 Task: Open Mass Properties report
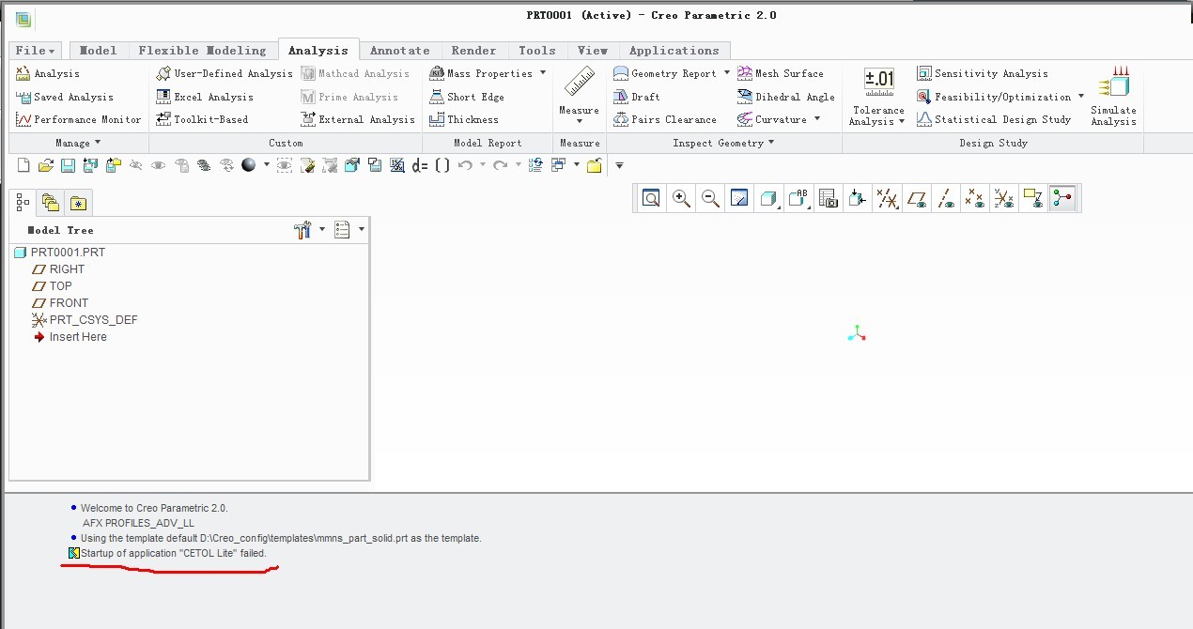coord(481,73)
